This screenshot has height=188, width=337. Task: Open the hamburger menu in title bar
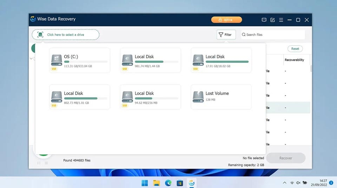tap(281, 20)
